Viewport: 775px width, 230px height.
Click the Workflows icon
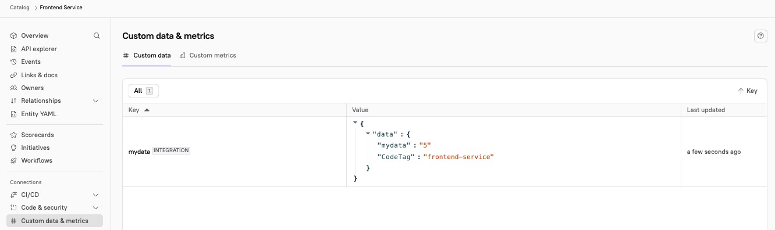[14, 160]
